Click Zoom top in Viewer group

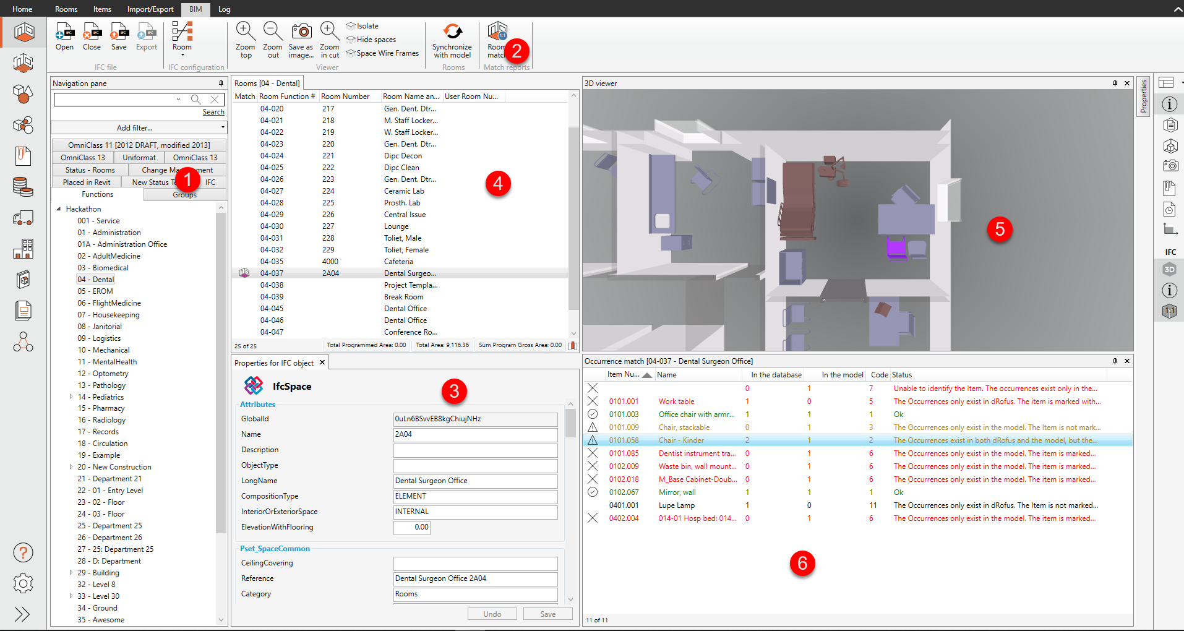tap(245, 32)
